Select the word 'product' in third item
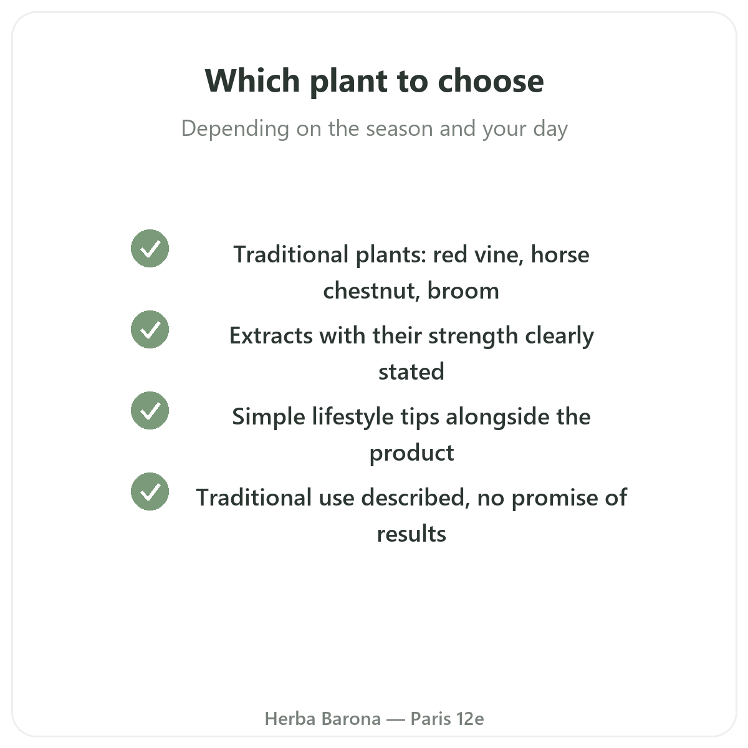This screenshot has height=748, width=748. point(411,454)
